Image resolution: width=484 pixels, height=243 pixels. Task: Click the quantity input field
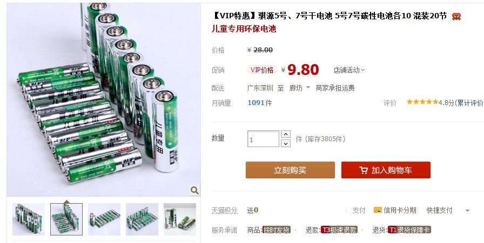point(263,139)
